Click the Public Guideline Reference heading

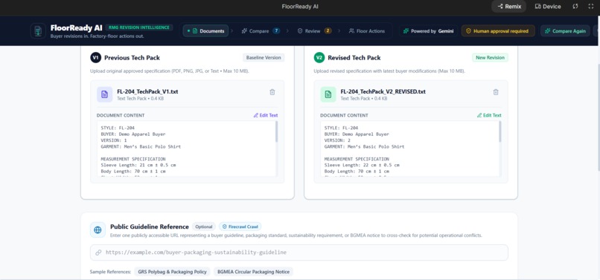[x=149, y=227]
